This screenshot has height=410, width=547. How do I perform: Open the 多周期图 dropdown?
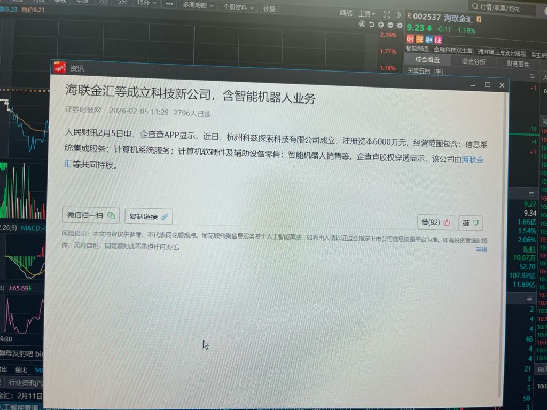(x=198, y=5)
